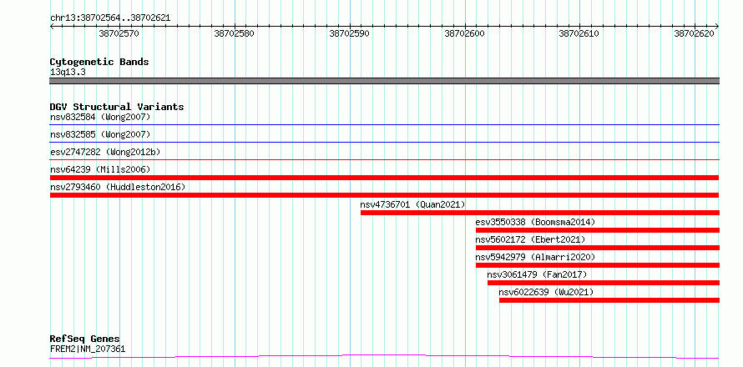Screen dimensions: 743x367
Task: Click the Cytogenetic Bands track heading
Action: tap(99, 62)
